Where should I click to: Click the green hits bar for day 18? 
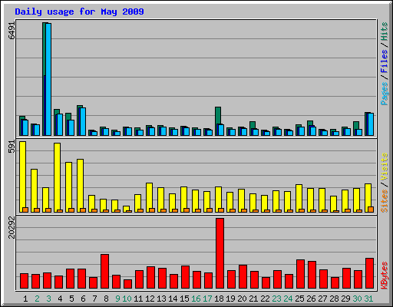(218, 116)
